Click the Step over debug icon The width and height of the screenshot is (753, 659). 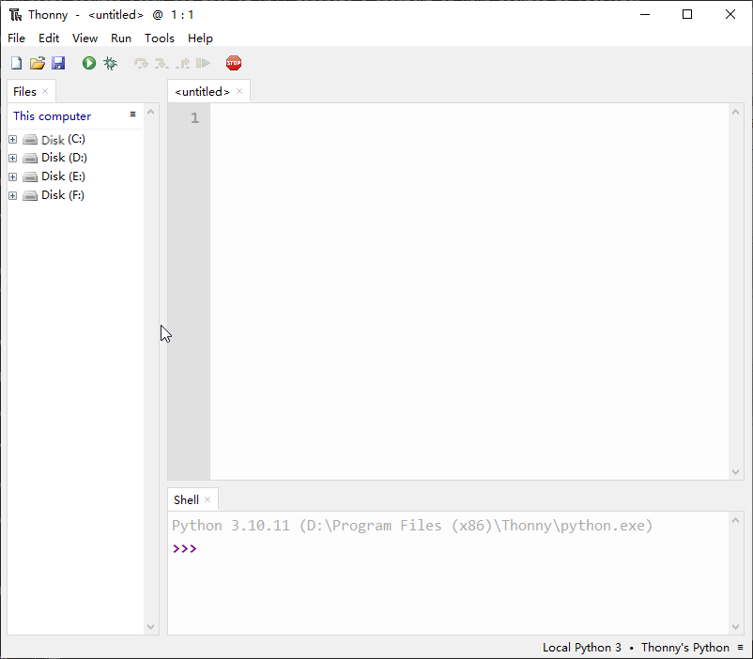click(141, 63)
